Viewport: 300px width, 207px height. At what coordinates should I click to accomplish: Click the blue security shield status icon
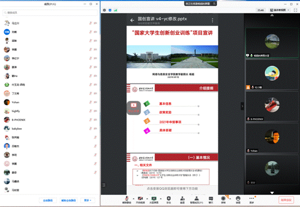click(x=110, y=10)
